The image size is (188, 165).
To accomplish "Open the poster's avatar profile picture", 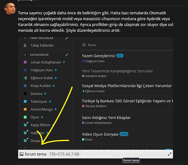I will (10, 9).
